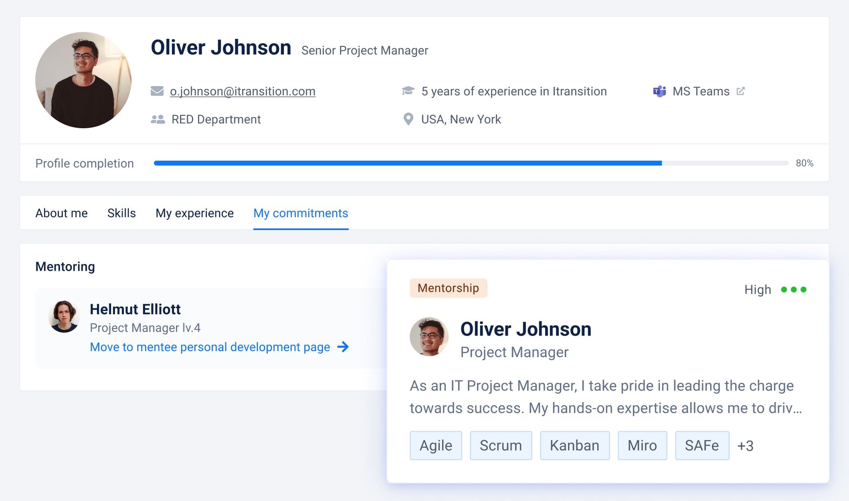Image resolution: width=849 pixels, height=501 pixels.
Task: Click the Agile skill tag
Action: [436, 445]
